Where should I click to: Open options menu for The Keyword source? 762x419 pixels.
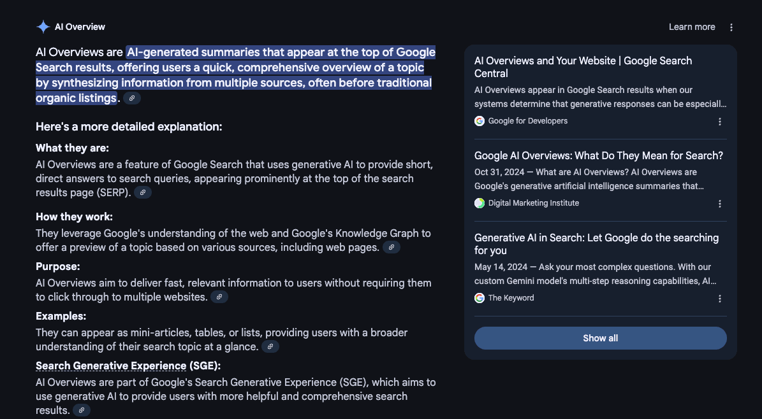pyautogui.click(x=720, y=299)
